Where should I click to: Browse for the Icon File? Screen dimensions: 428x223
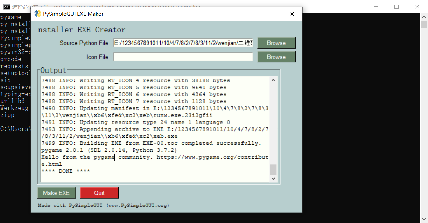(x=276, y=57)
